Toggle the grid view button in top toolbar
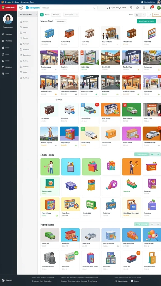Image resolution: width=161 pixels, height=286 pixels. [138, 15]
